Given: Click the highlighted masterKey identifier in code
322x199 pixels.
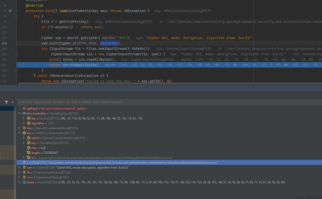Looking at the screenshot, I should pyautogui.click(x=109, y=43).
